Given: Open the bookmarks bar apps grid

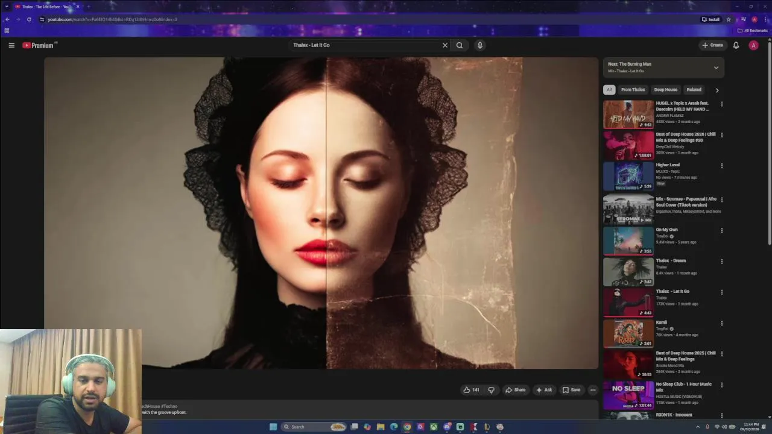Looking at the screenshot, I should [7, 30].
